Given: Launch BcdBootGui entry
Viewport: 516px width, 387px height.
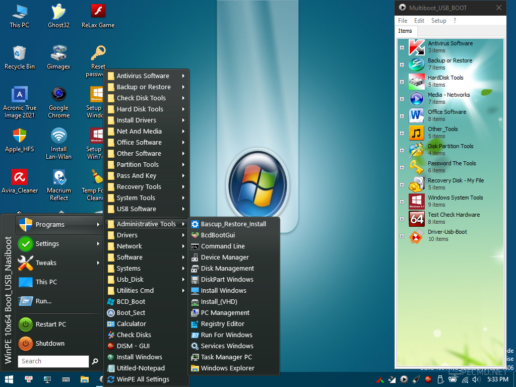Looking at the screenshot, I should (x=233, y=235).
